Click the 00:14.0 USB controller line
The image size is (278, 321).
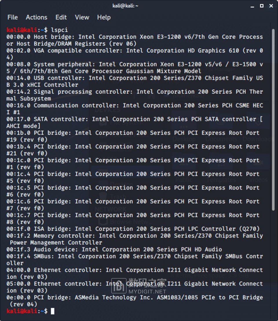pos(135,78)
